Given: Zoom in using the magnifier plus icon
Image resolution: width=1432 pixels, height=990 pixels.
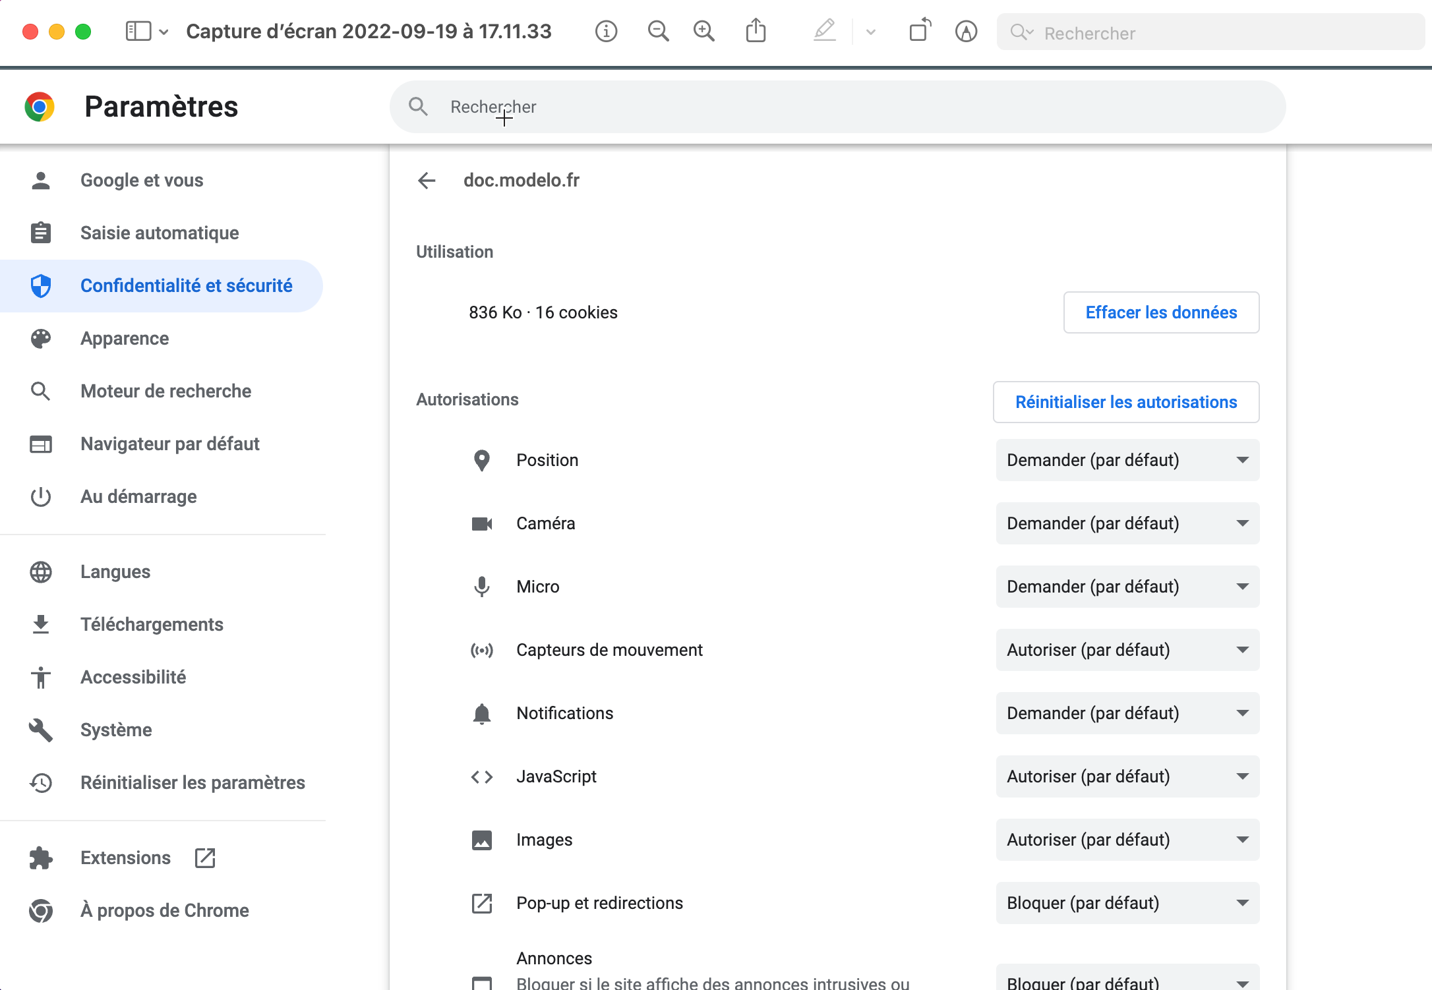Looking at the screenshot, I should [x=704, y=31].
